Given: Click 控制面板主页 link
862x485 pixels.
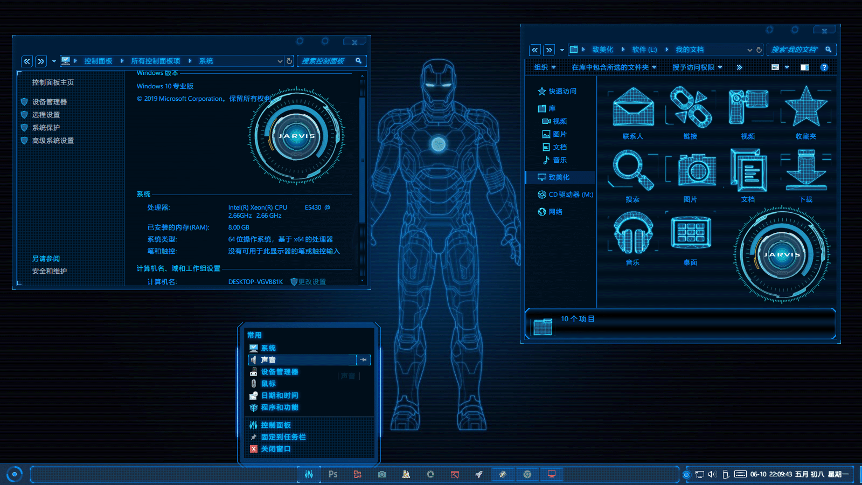Looking at the screenshot, I should (x=53, y=82).
